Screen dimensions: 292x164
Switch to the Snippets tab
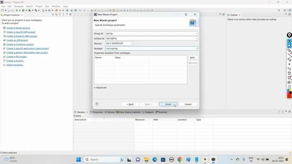(x=148, y=112)
